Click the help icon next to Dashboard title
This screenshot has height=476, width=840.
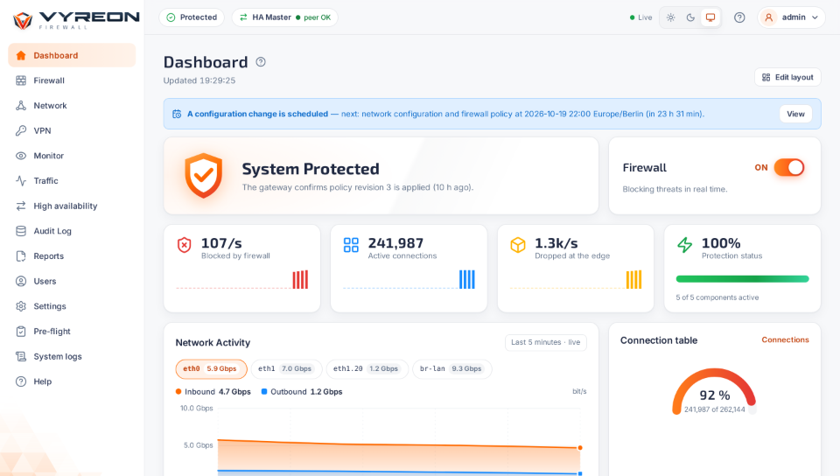pos(261,62)
